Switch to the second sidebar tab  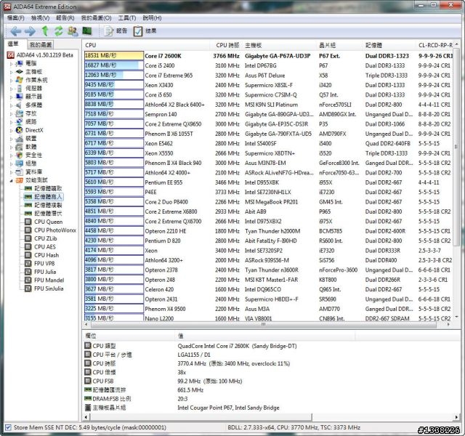[41, 44]
